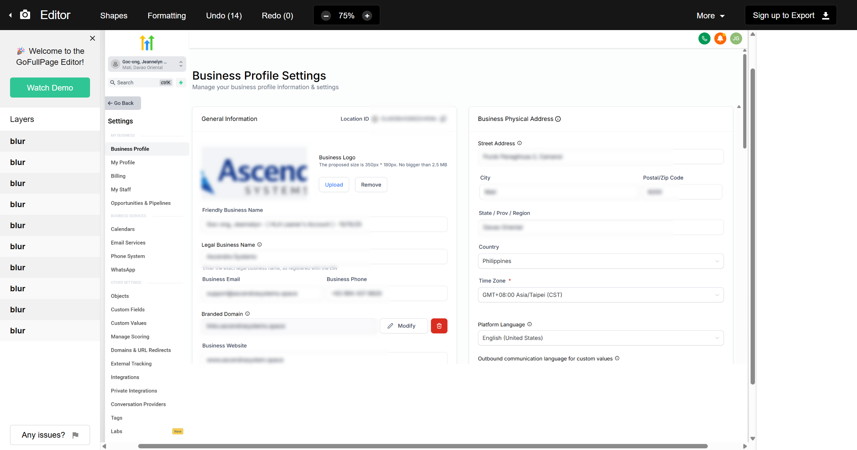The height and width of the screenshot is (450, 857).
Task: Open Opportunities & Pipelines settings
Action: [x=141, y=203]
